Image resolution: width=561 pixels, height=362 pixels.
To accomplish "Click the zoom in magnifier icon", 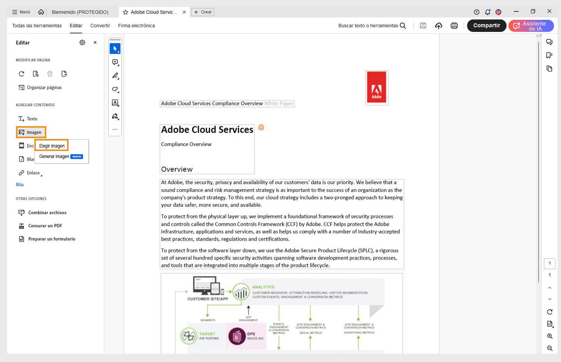I will (549, 336).
